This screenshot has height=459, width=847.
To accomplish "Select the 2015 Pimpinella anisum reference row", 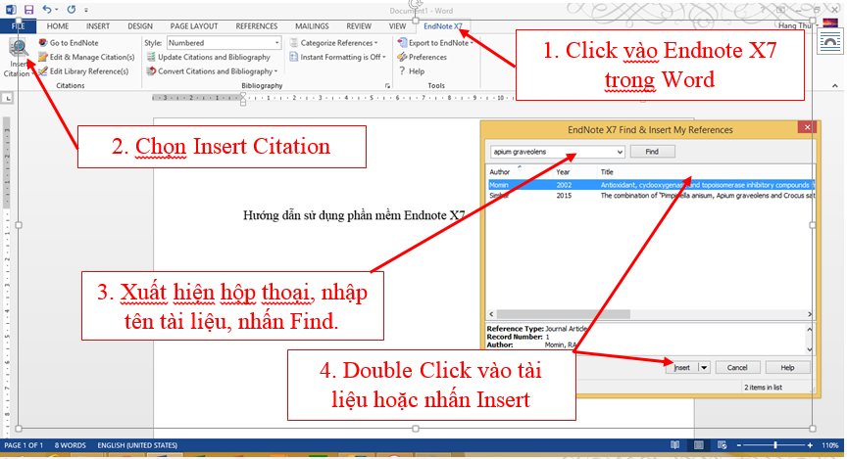I will [651, 196].
